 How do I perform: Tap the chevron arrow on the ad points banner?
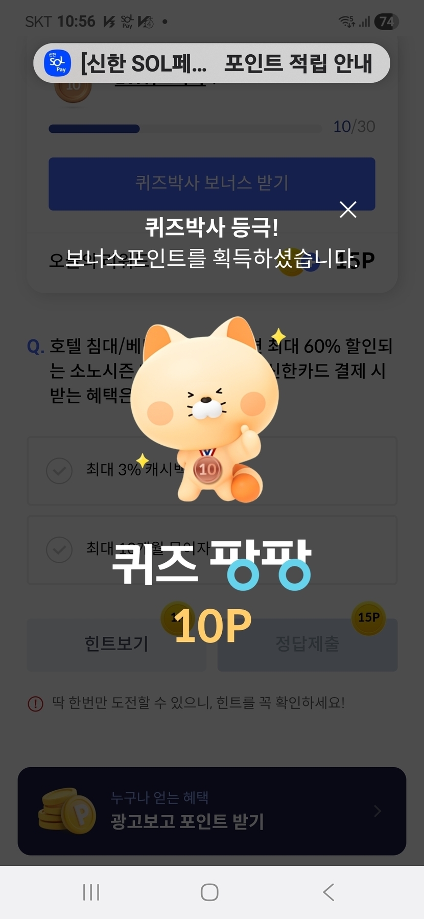tap(378, 811)
